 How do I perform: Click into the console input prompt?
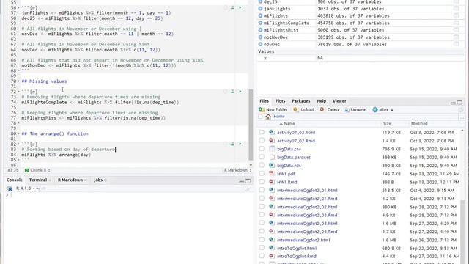tap(129, 195)
